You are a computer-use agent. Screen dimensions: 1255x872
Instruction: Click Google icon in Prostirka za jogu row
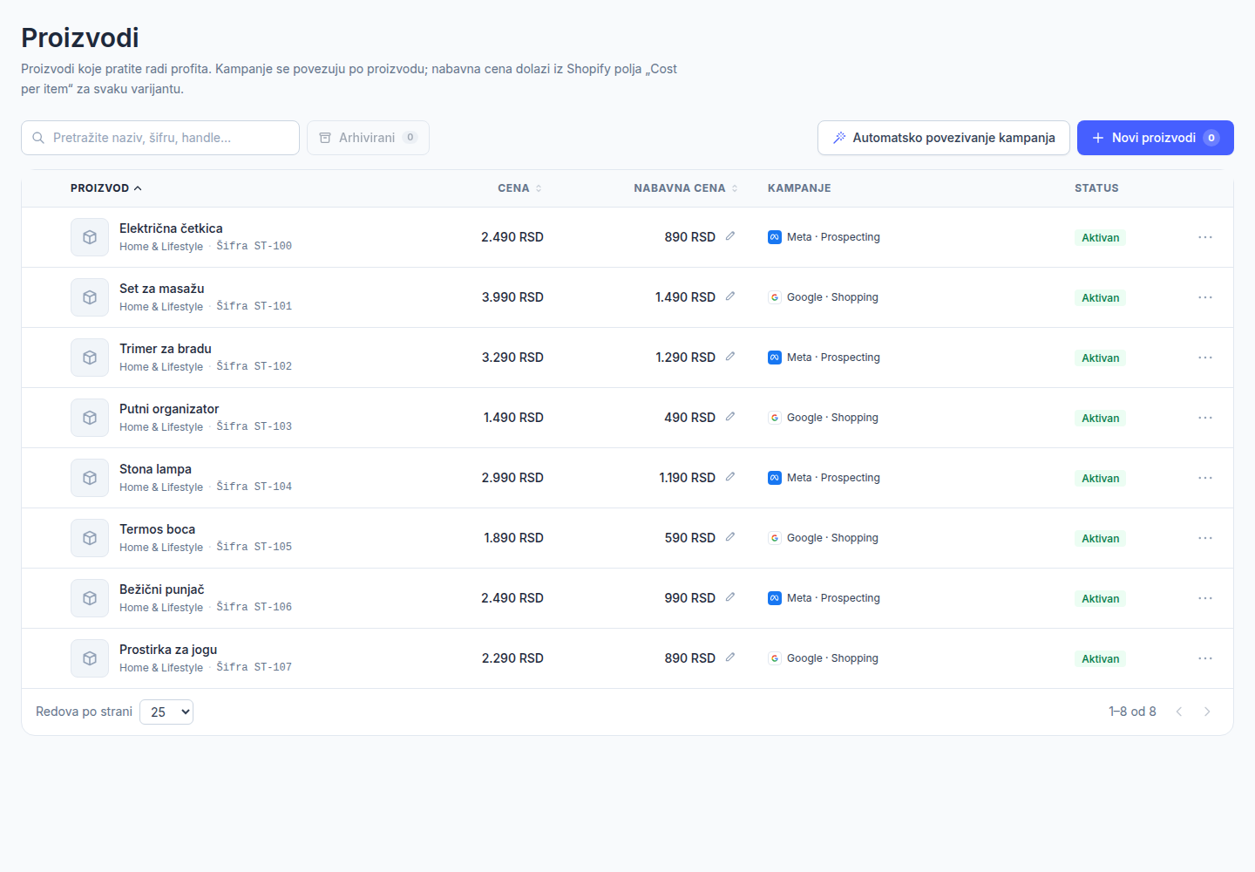click(x=774, y=658)
